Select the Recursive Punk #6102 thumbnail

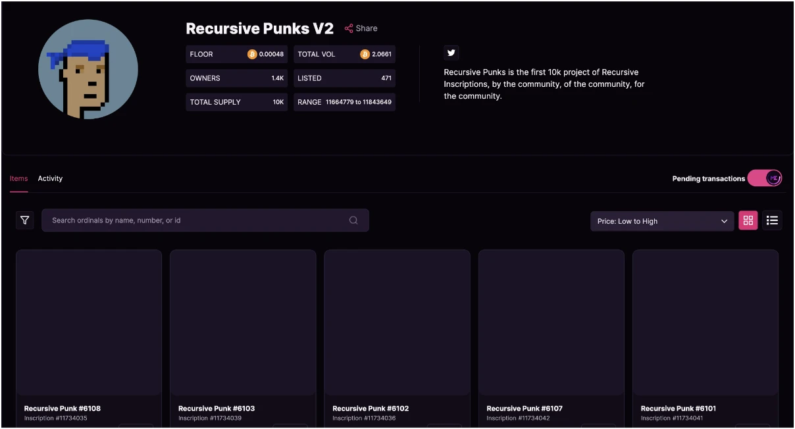pyautogui.click(x=397, y=322)
